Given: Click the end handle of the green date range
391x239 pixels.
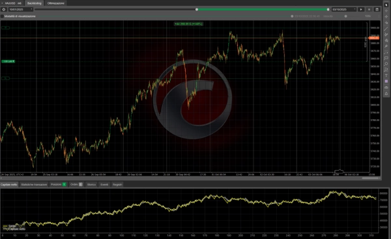Looking at the screenshot, I should pos(328,10).
